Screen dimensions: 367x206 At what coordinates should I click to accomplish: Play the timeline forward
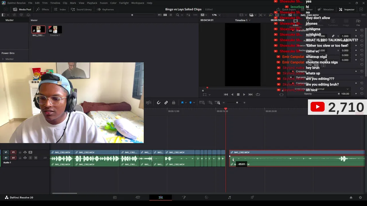click(x=244, y=94)
